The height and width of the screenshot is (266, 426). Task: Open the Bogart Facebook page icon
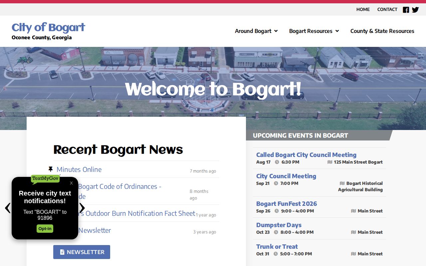(406, 10)
